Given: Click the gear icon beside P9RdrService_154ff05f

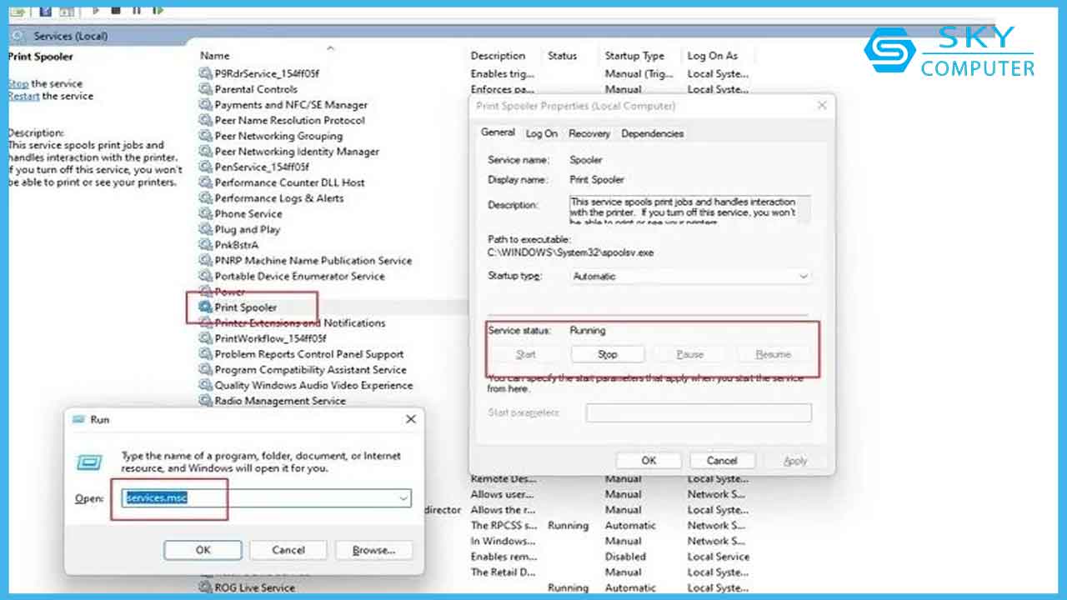Looking at the screenshot, I should (206, 73).
